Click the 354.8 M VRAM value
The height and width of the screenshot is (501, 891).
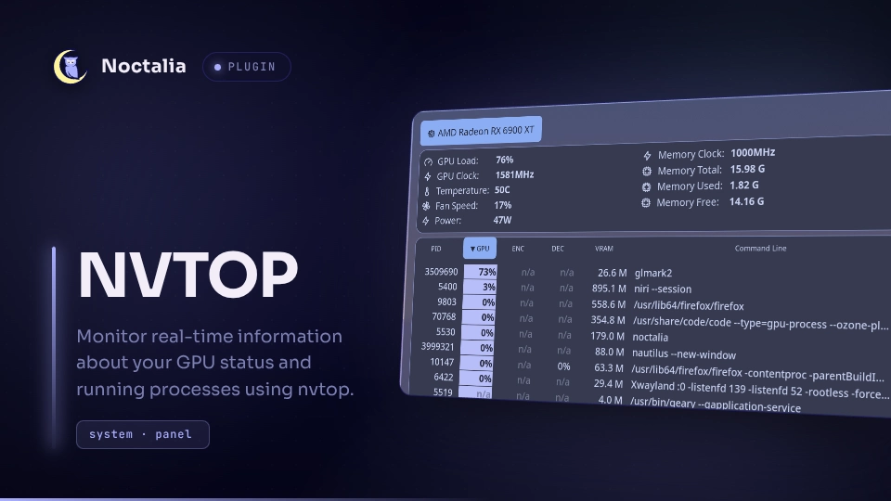tap(607, 320)
